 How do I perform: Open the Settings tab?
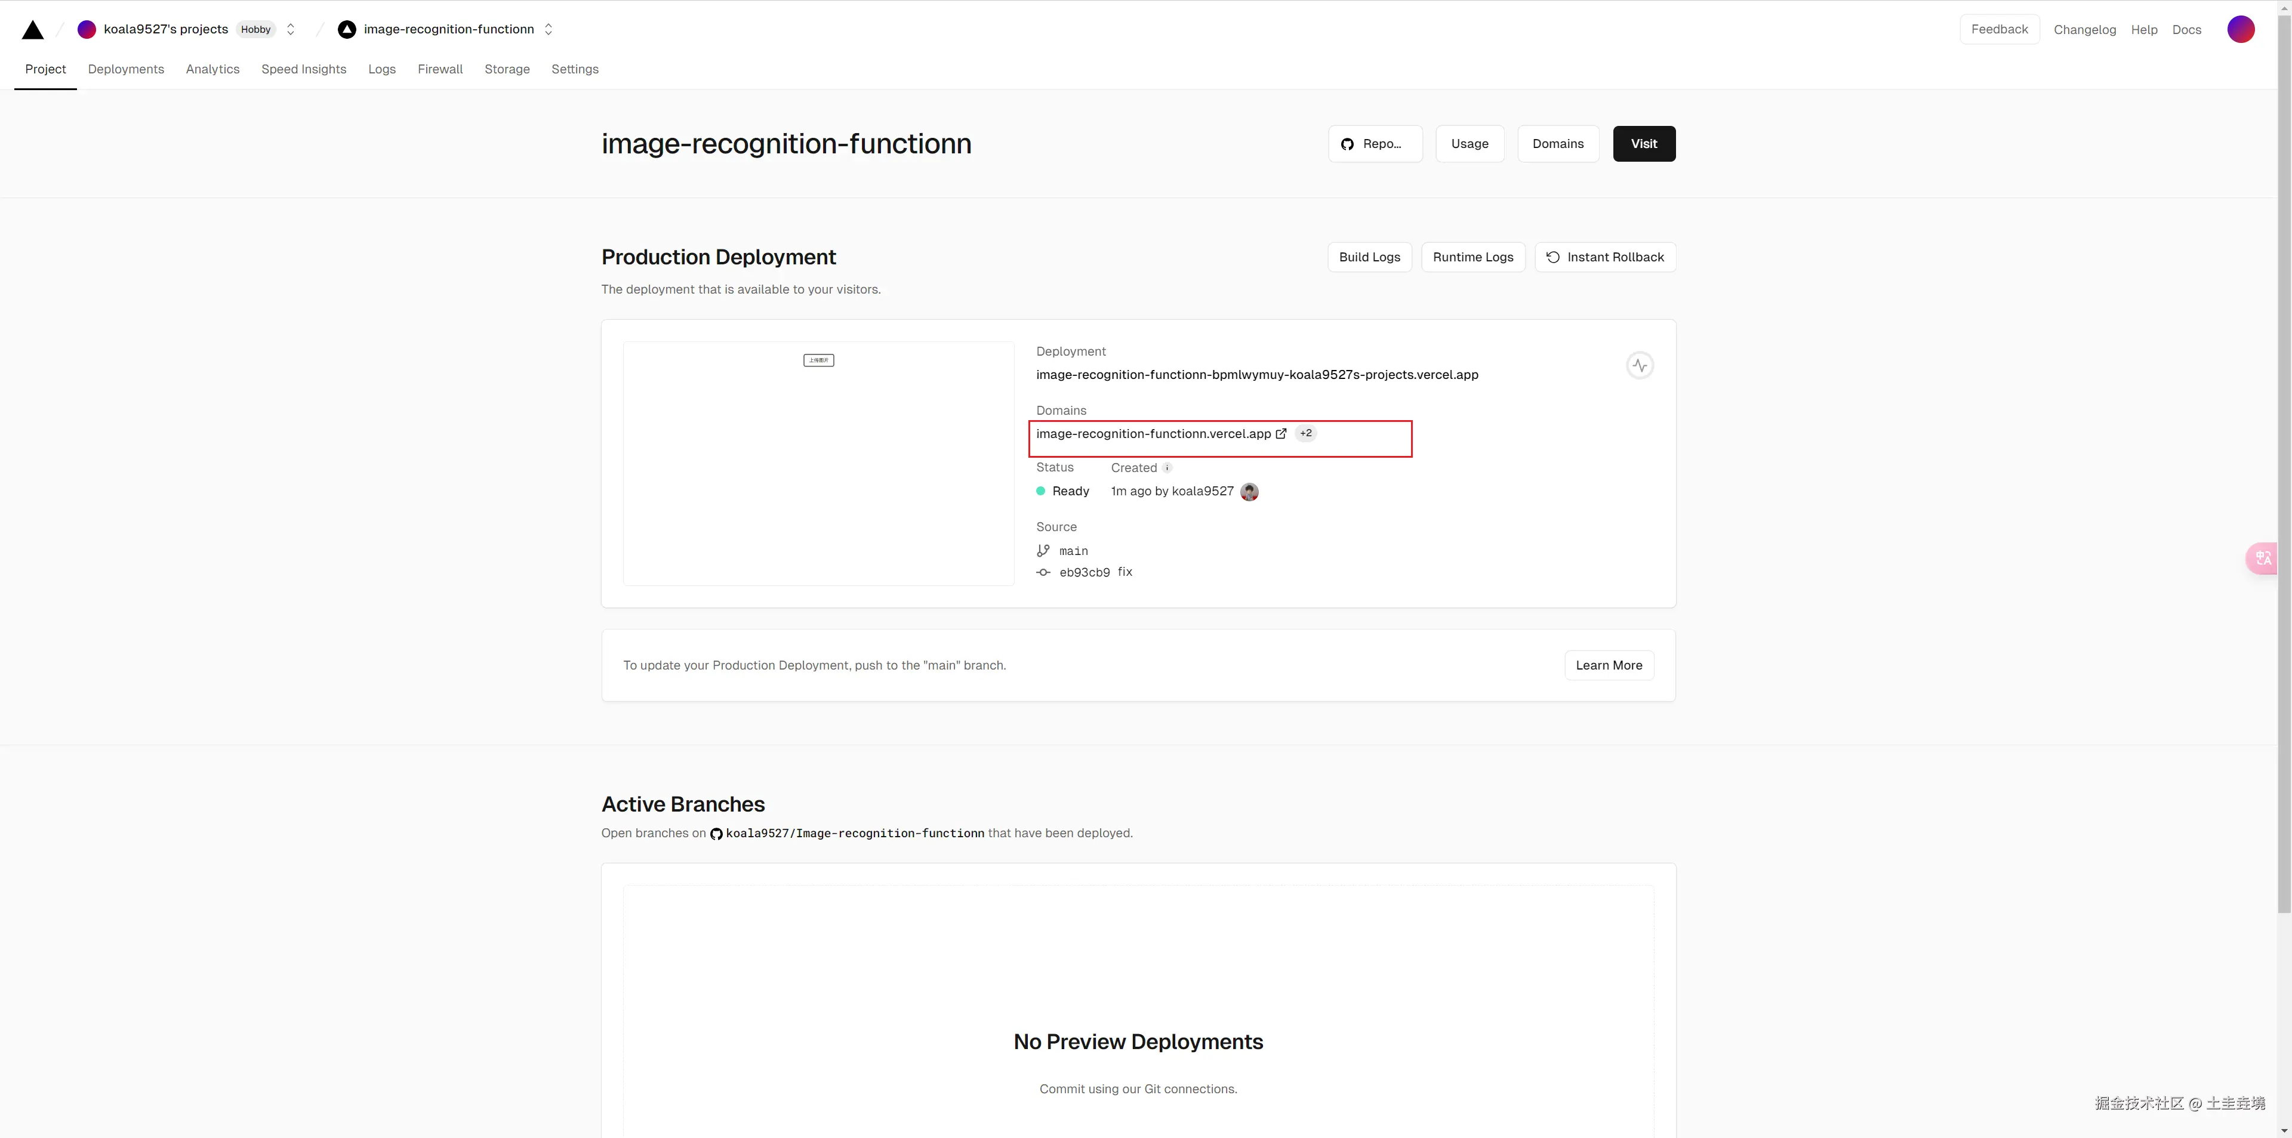pyautogui.click(x=575, y=69)
